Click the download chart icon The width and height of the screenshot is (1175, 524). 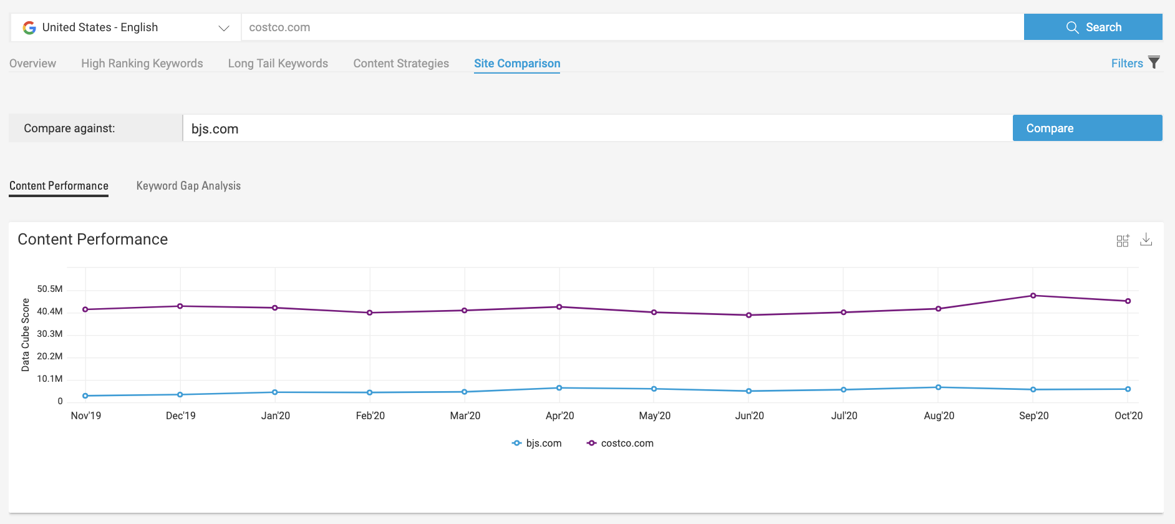[1146, 240]
